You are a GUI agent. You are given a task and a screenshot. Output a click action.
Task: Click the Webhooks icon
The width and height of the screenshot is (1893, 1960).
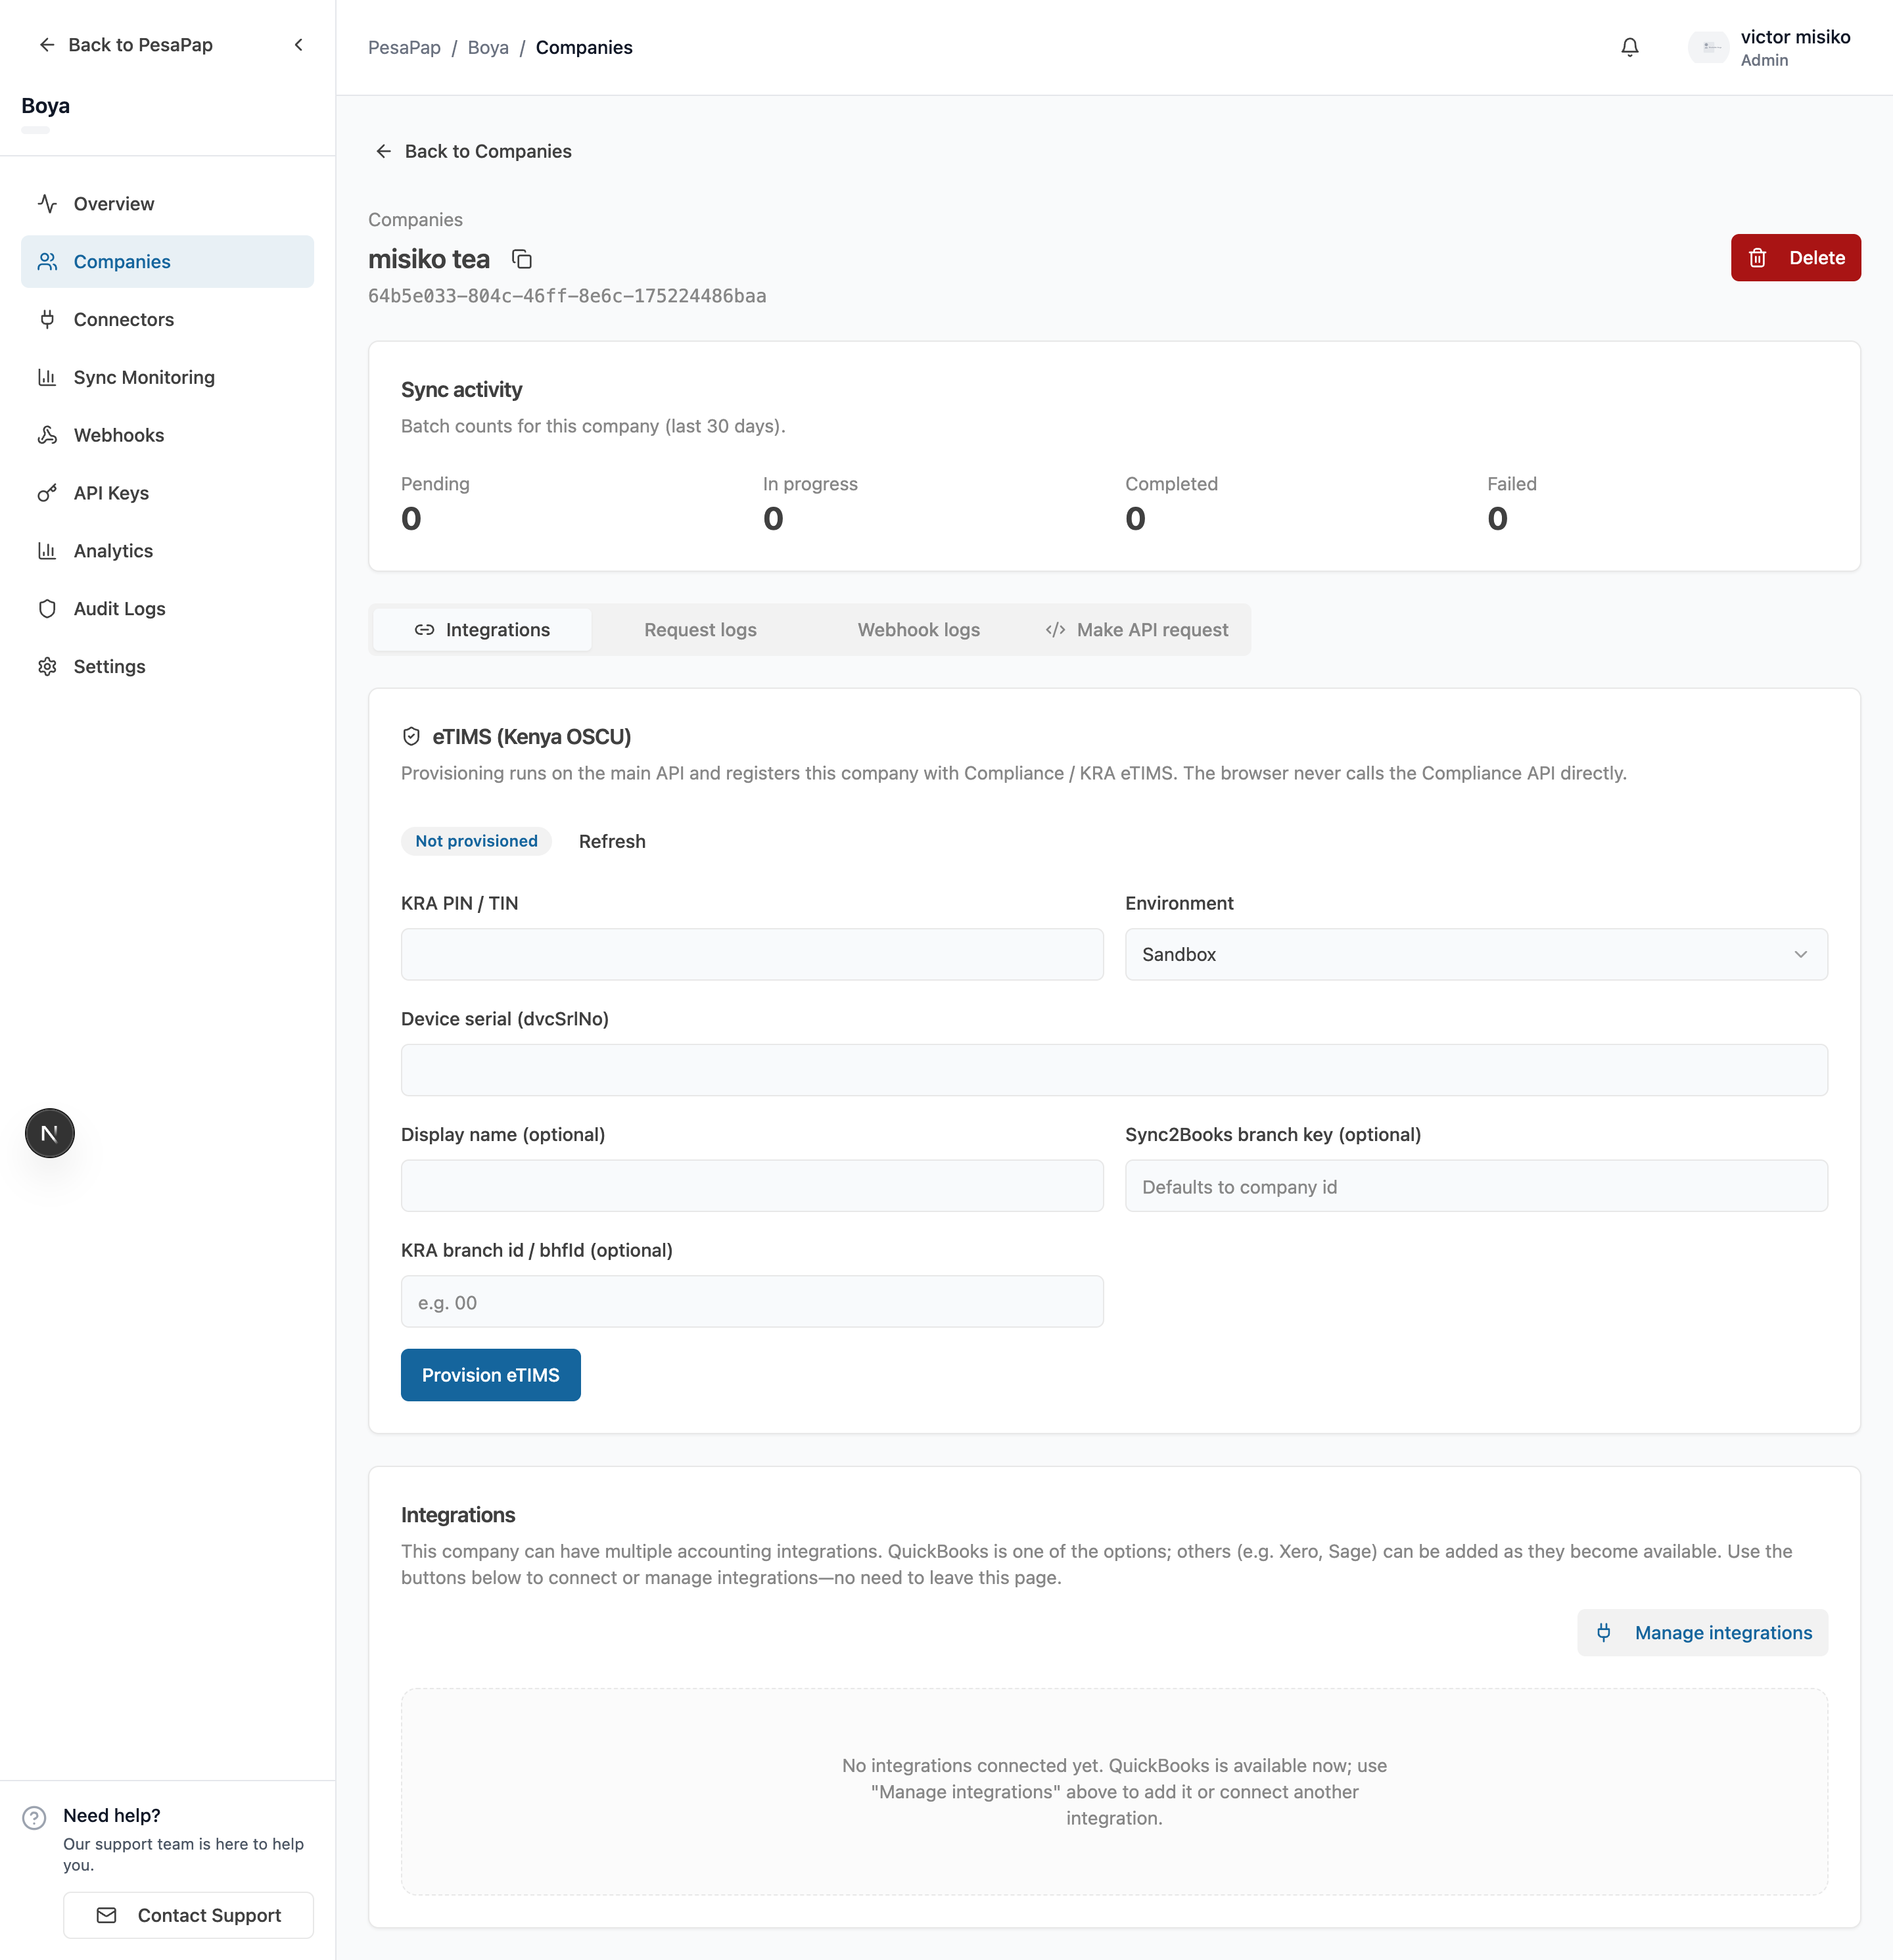[x=47, y=435]
